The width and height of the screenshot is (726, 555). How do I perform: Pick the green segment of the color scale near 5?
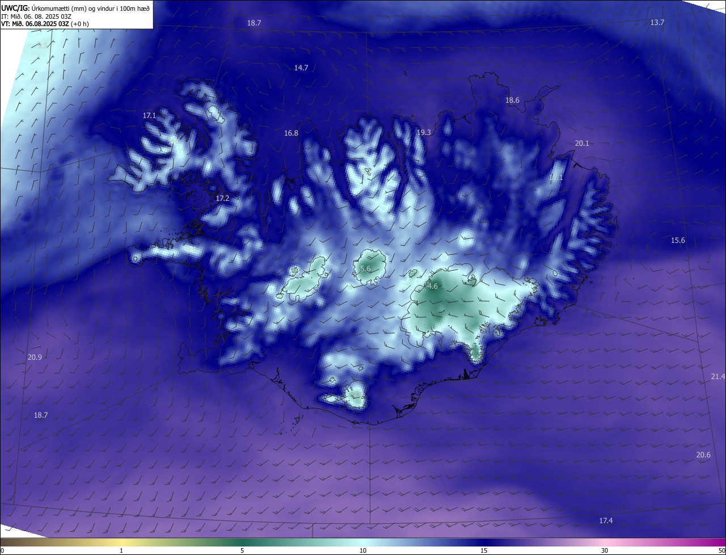[242, 542]
